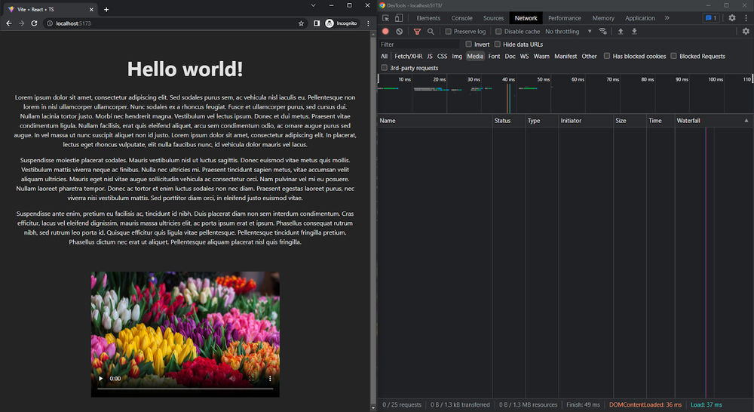Click the video progress bar
Image resolution: width=754 pixels, height=412 pixels.
click(185, 389)
